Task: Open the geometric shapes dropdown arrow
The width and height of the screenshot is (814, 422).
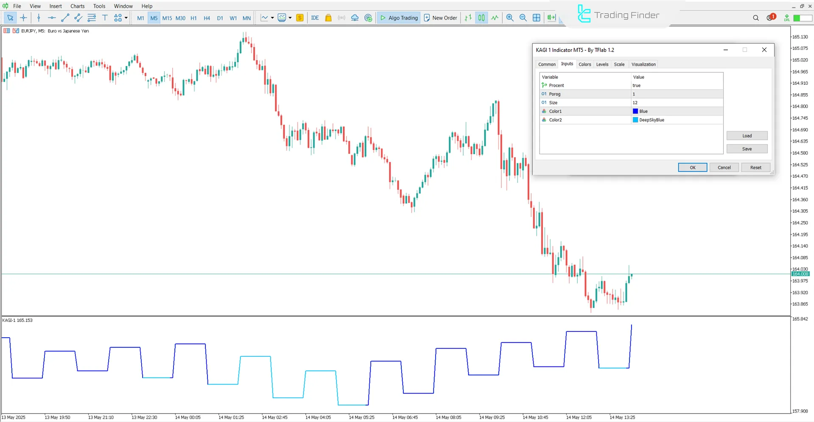Action: [126, 18]
